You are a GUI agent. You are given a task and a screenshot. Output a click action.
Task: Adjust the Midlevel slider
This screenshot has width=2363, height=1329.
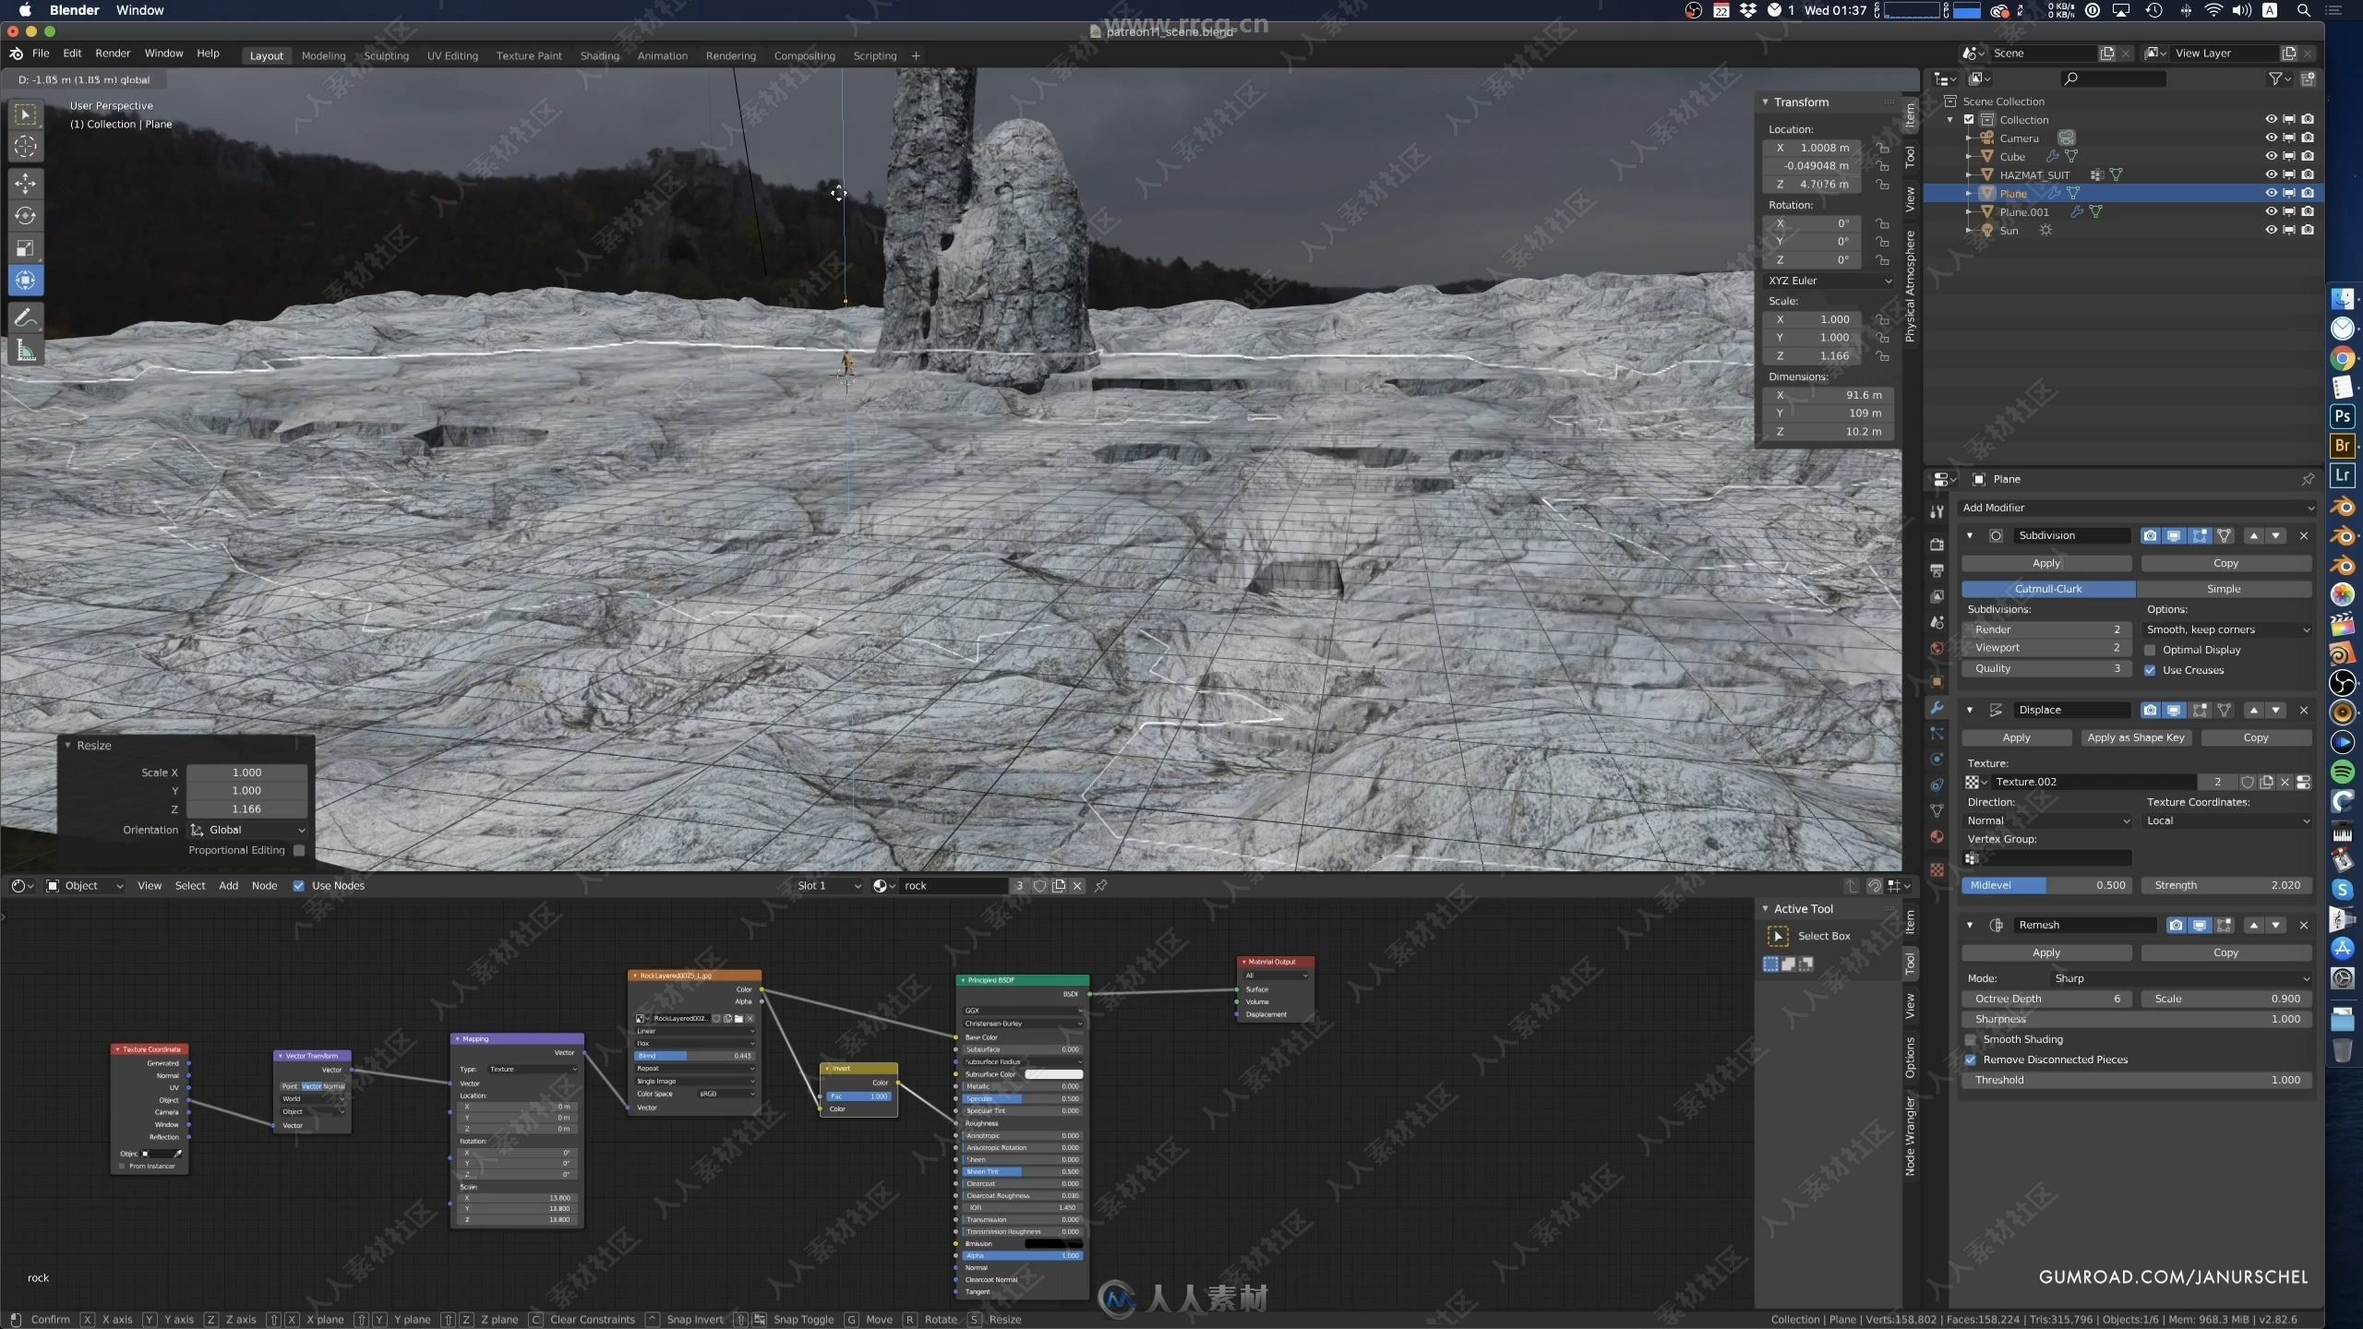click(2046, 885)
